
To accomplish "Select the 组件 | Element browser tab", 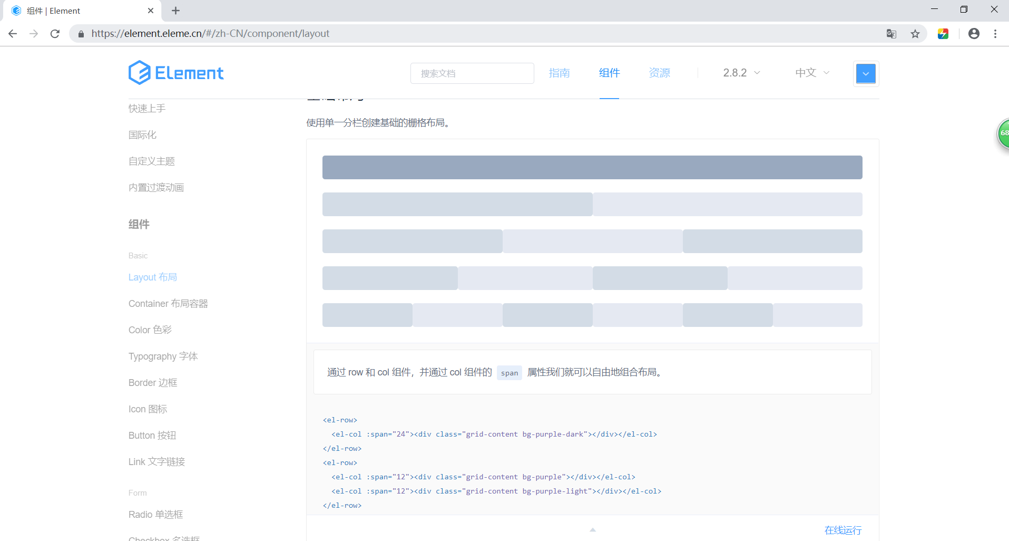I will pyautogui.click(x=82, y=11).
